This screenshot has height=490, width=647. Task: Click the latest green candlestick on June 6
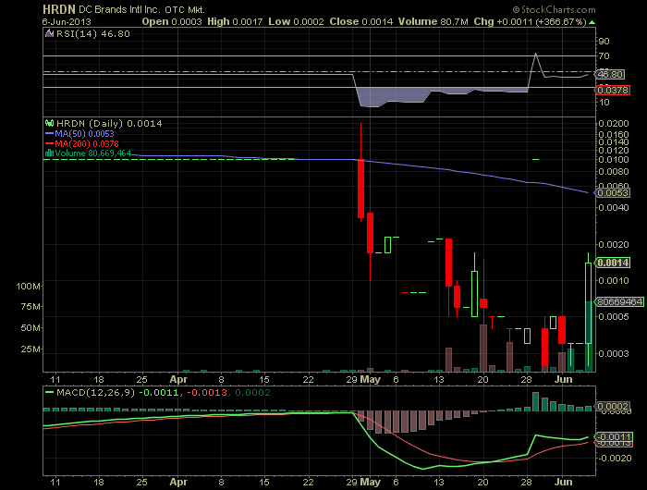589,303
